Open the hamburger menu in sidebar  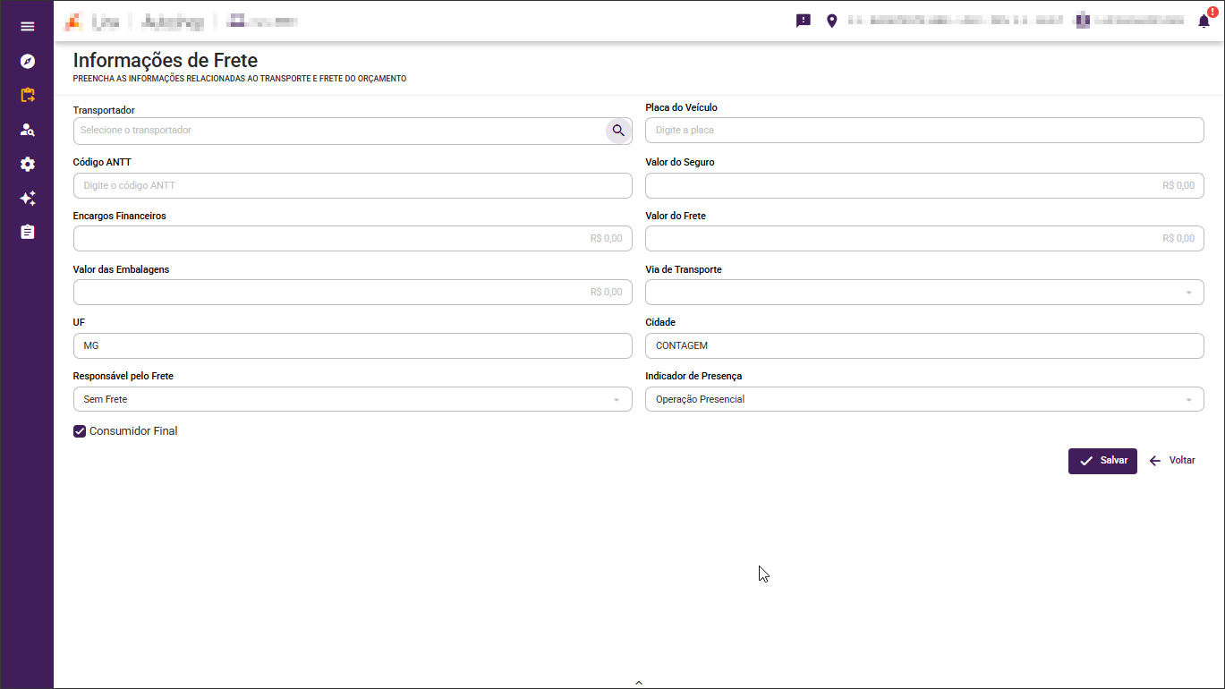click(28, 27)
